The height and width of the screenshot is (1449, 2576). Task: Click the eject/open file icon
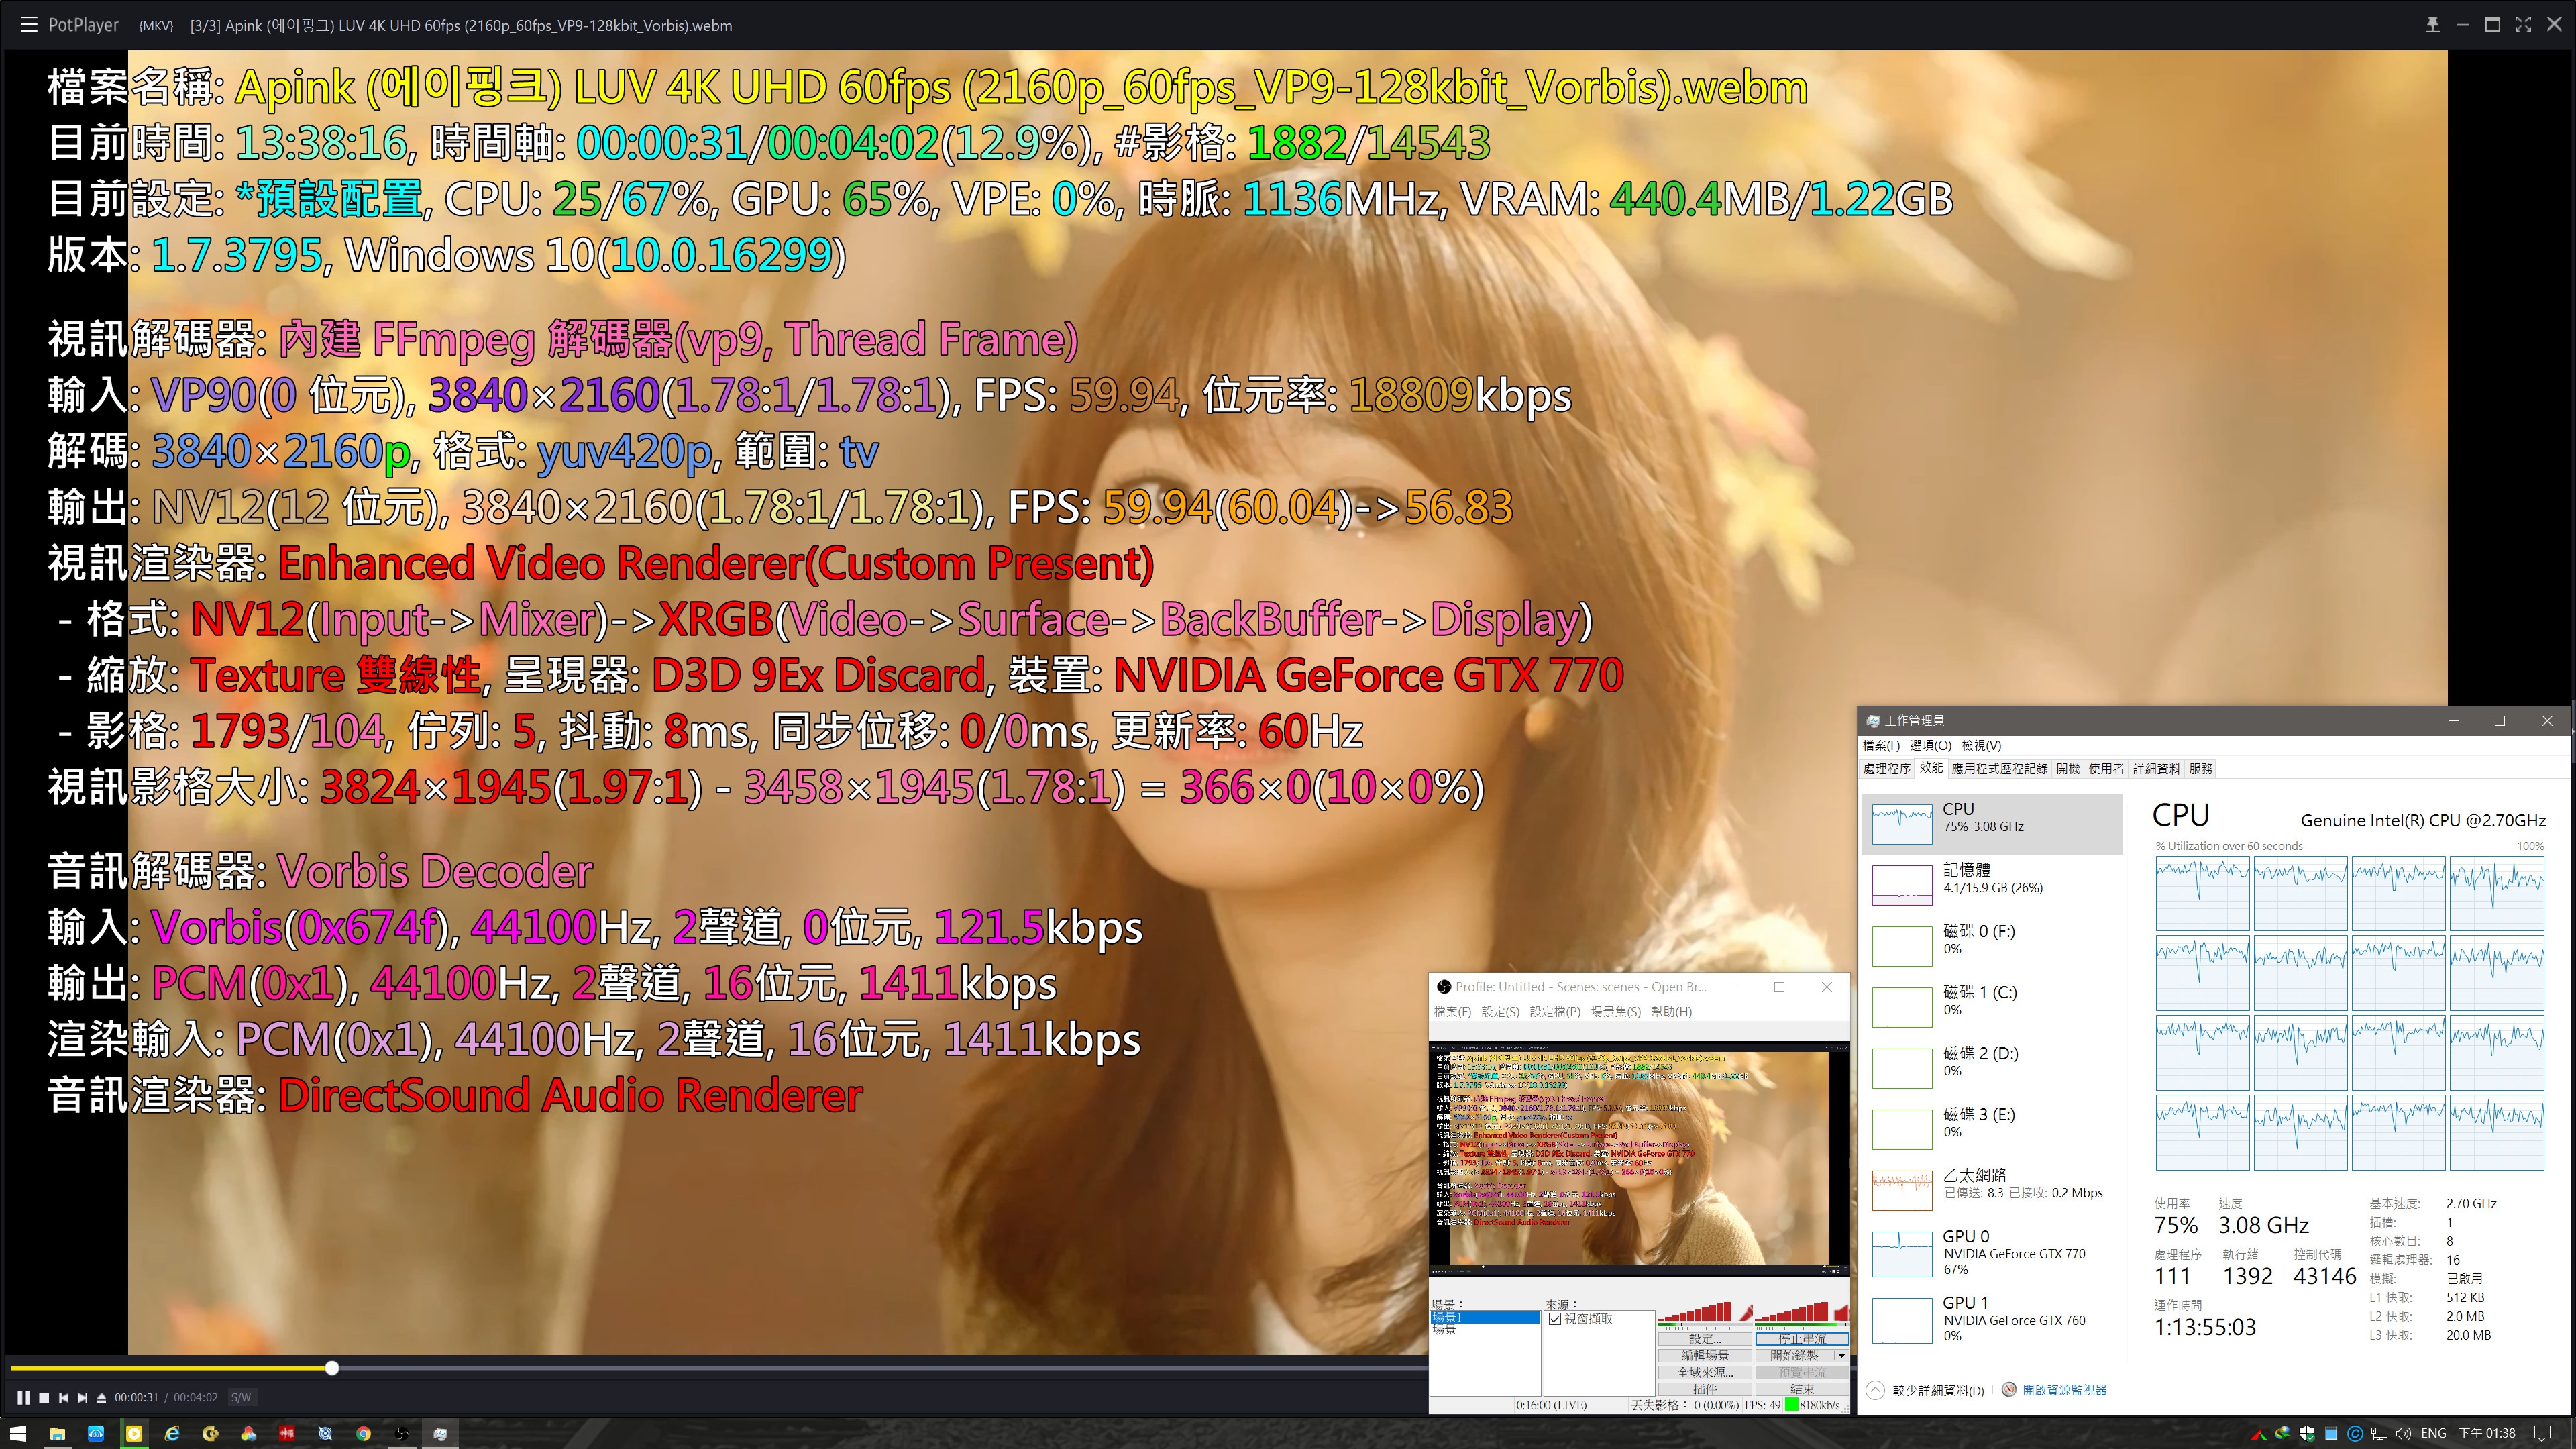(101, 1397)
